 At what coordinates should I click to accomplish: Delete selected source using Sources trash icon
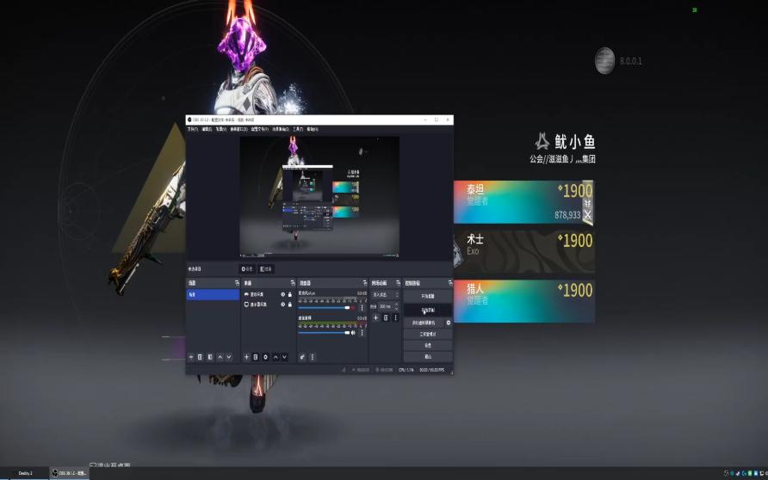point(256,357)
